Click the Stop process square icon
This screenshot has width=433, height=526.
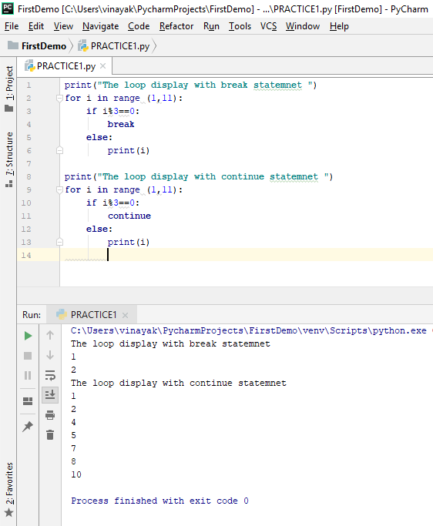coord(28,356)
